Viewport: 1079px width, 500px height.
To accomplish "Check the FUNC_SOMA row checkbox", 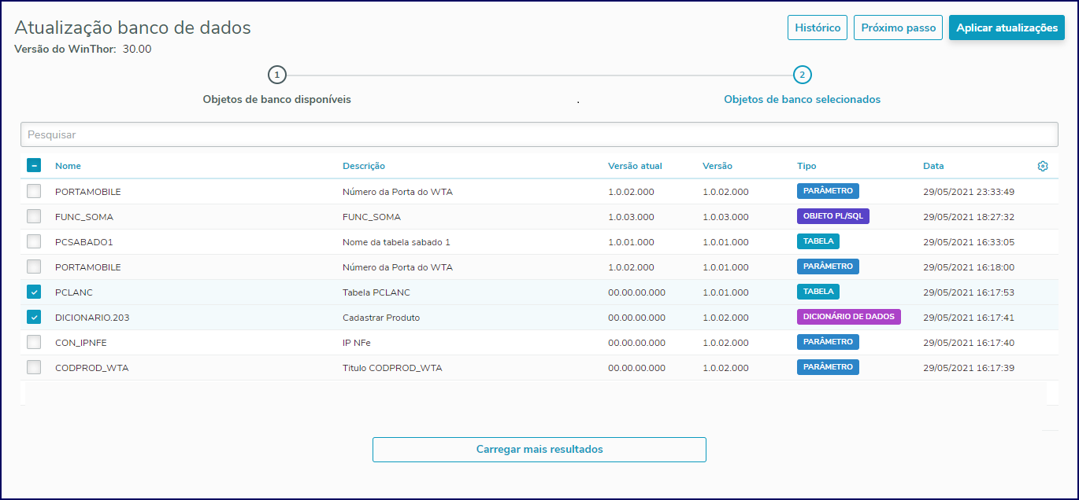I will click(x=34, y=216).
